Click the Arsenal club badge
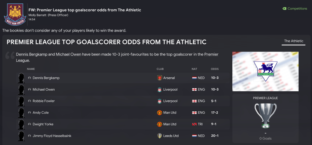The image size is (312, 145). [159, 78]
